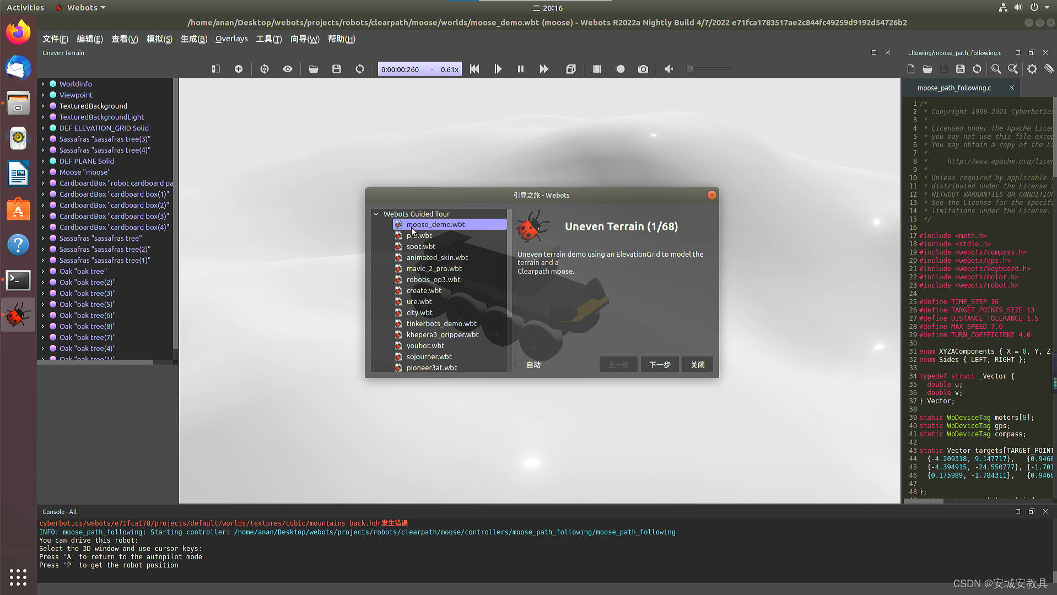Viewport: 1057px width, 595px height.
Task: Open the 向导(W) menu
Action: pyautogui.click(x=305, y=39)
